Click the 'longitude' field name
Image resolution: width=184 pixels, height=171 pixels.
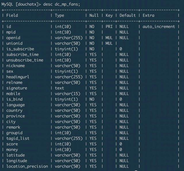point(17,161)
